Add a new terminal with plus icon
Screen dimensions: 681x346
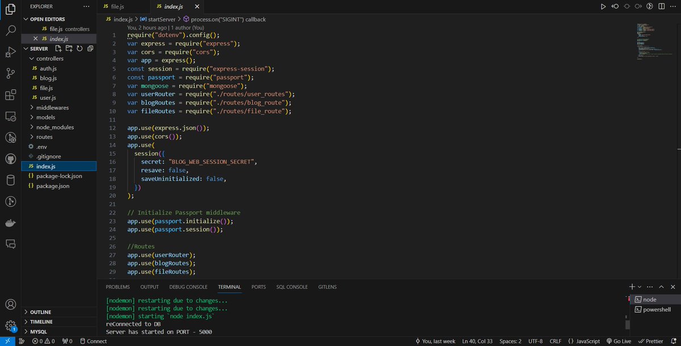pyautogui.click(x=632, y=287)
